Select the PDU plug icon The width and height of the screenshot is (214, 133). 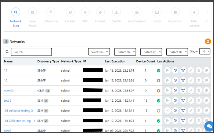click(85, 12)
